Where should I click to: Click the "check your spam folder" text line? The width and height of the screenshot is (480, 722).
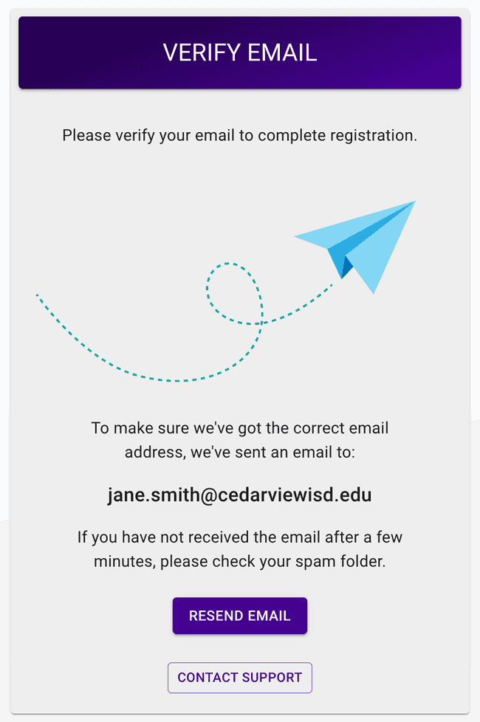click(240, 560)
